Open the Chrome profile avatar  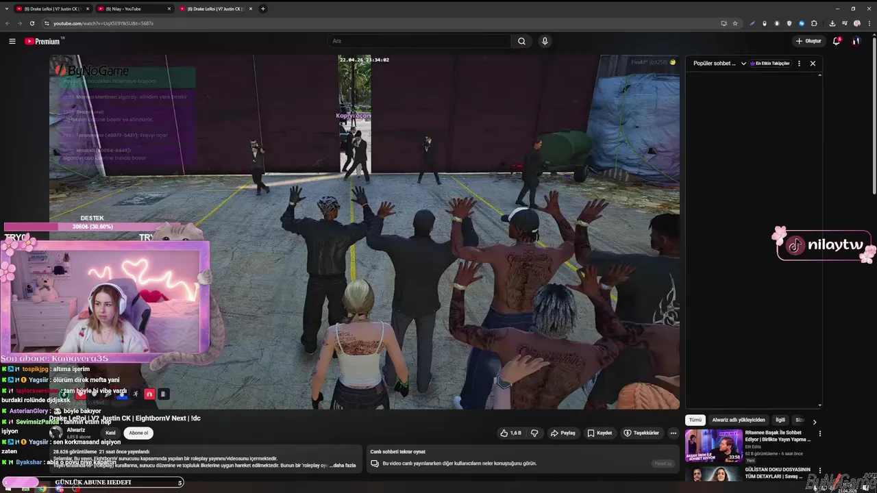(856, 23)
